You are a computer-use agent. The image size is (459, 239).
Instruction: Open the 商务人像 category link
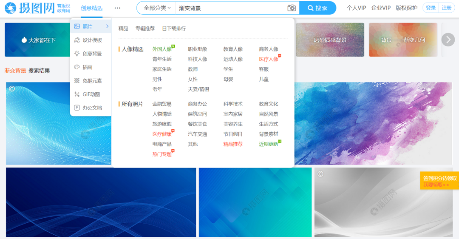click(269, 49)
